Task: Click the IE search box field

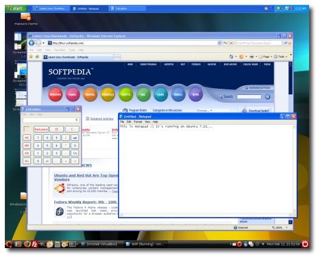Action: (x=259, y=43)
